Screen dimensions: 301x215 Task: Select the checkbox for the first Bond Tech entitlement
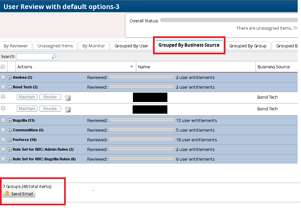3,97
